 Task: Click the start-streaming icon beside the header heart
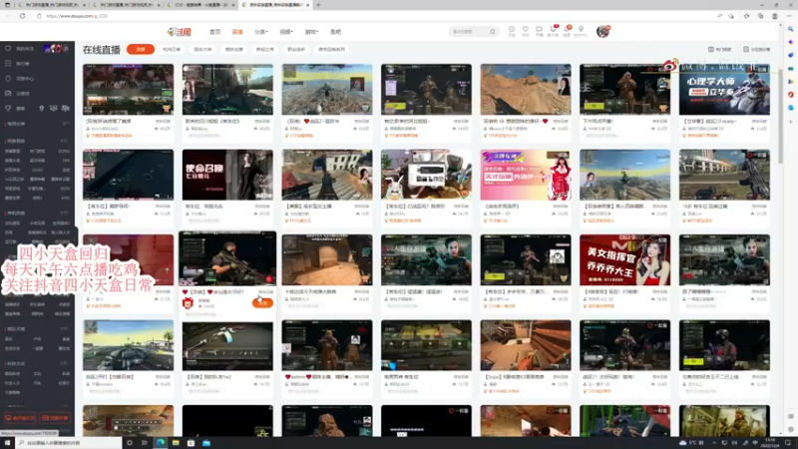539,31
